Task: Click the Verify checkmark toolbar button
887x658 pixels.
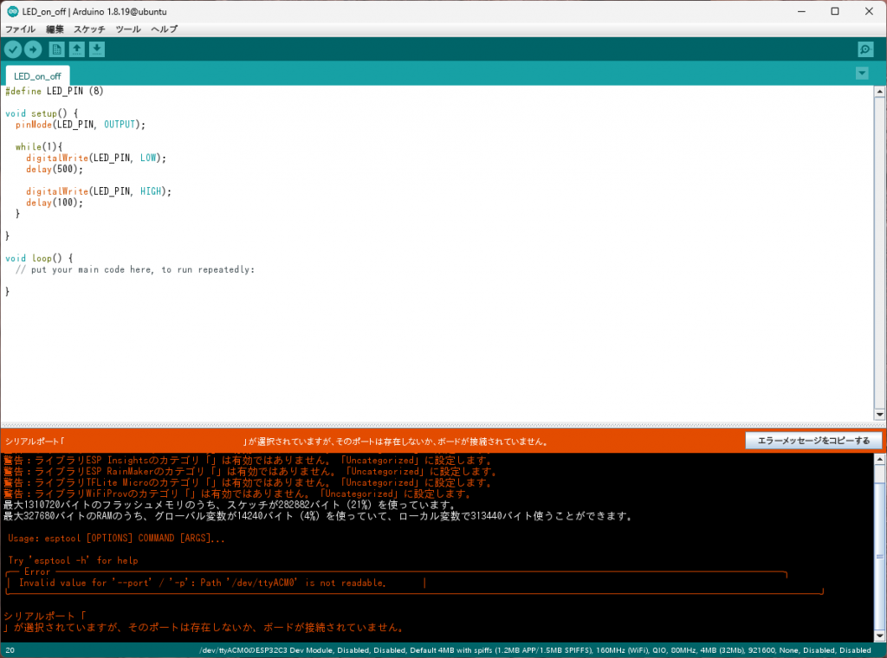Action: click(12, 49)
